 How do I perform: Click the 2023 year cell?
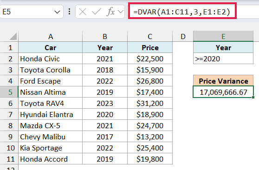point(105,103)
